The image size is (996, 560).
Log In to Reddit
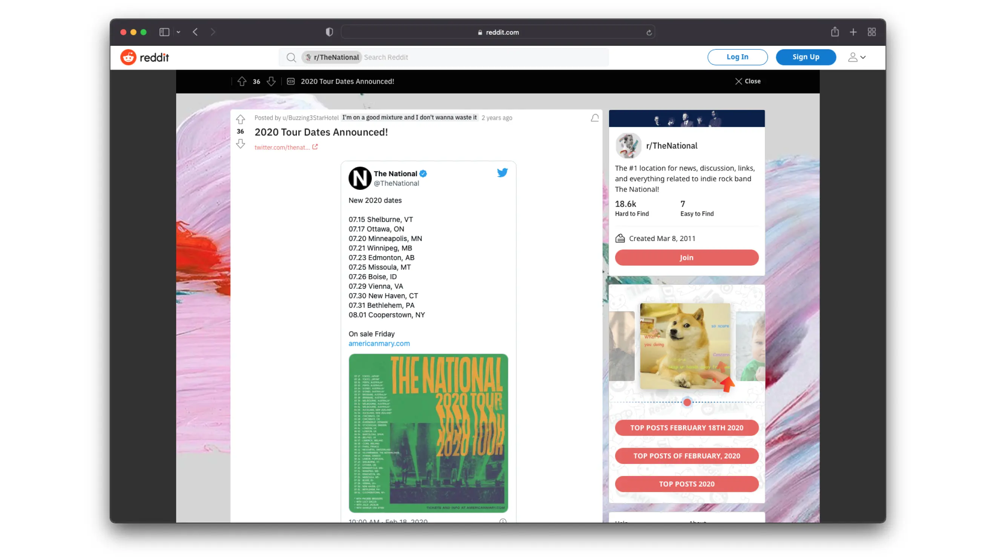coord(737,57)
